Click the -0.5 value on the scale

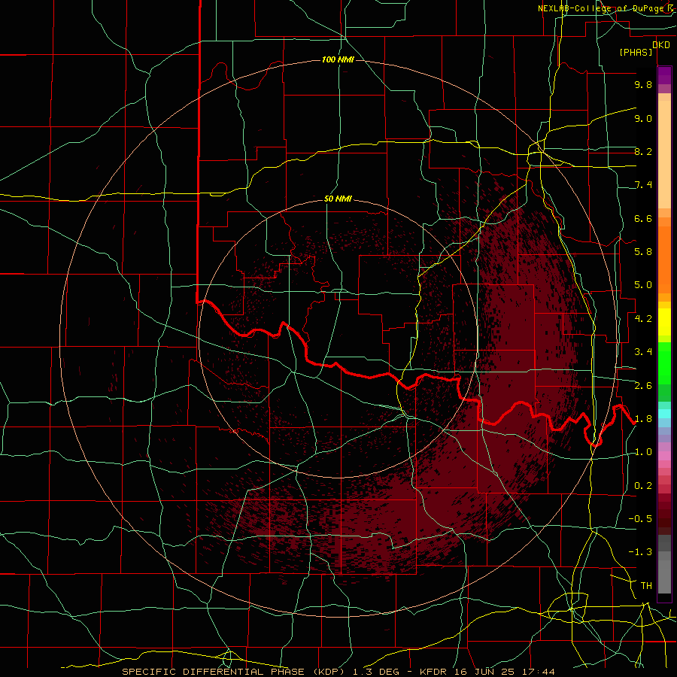click(640, 519)
